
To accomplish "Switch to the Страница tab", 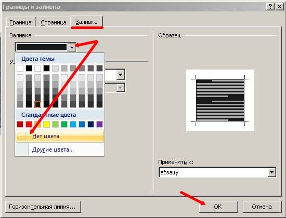I will tap(54, 22).
